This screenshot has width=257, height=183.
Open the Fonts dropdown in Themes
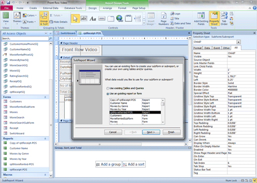30,22
